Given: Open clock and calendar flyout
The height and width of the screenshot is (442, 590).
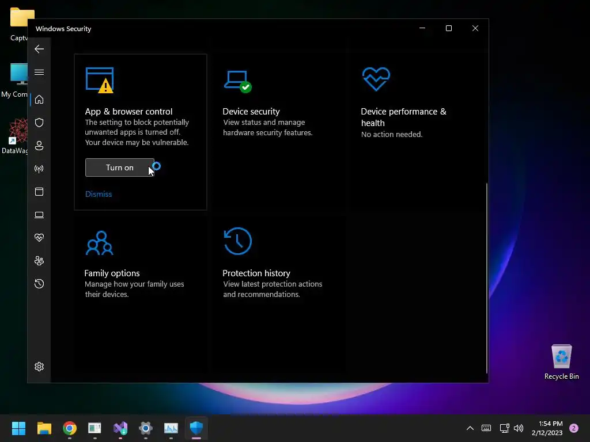Looking at the screenshot, I should click(x=547, y=428).
